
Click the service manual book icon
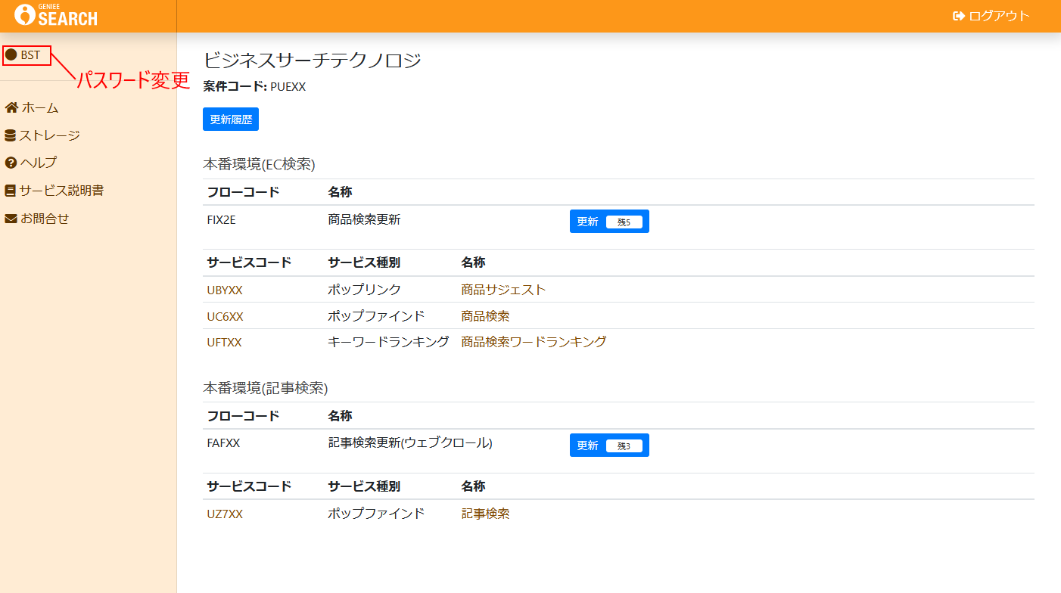point(11,191)
